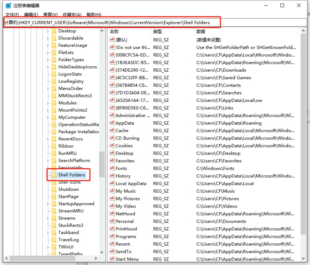Select the ab icon next to Desktop value

pyautogui.click(x=112, y=153)
